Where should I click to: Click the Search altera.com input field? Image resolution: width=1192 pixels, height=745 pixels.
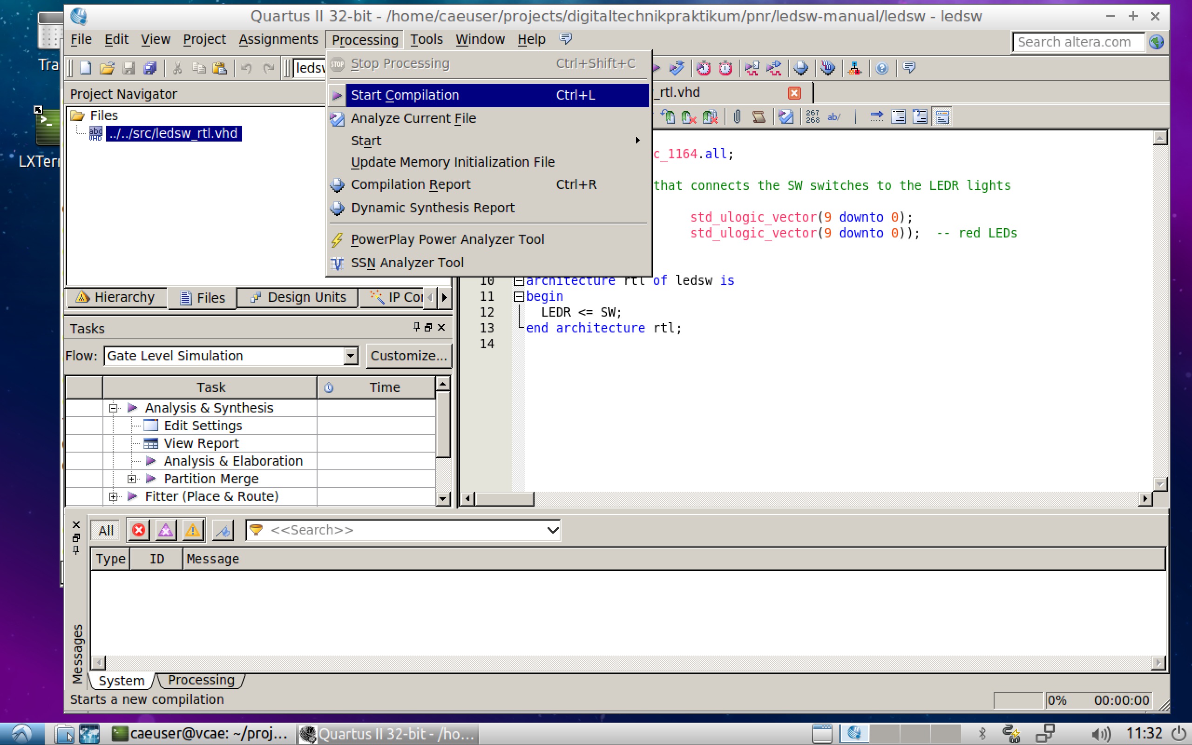[1079, 42]
